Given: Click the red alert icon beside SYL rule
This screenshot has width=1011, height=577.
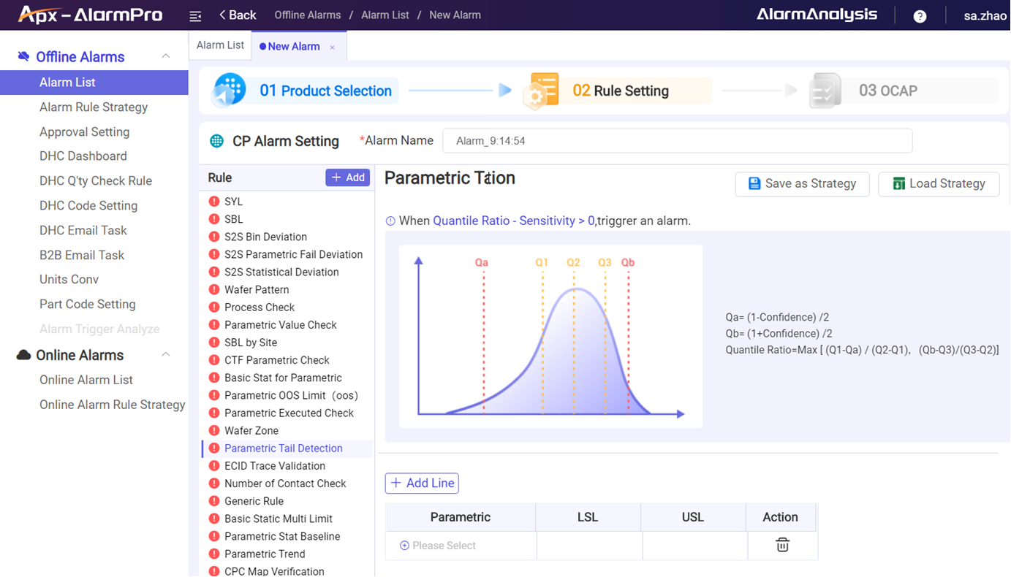Looking at the screenshot, I should tap(213, 201).
